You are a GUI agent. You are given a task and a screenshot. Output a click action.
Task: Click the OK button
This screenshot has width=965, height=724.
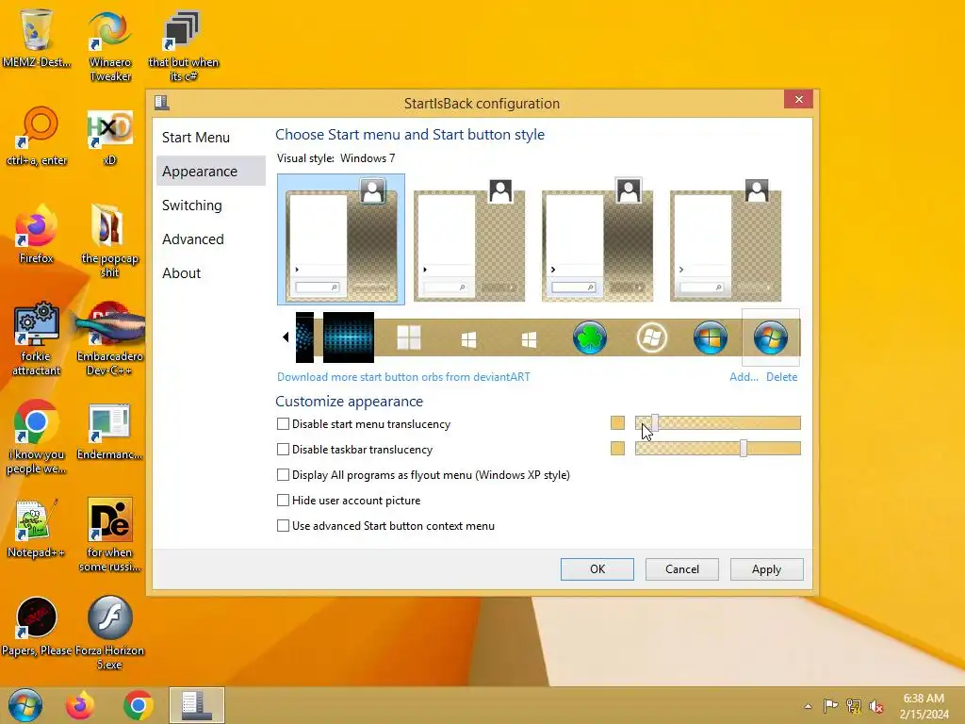point(597,569)
